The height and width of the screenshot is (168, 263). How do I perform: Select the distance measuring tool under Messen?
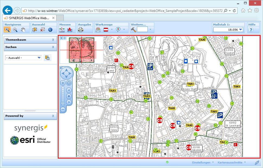click(x=62, y=30)
